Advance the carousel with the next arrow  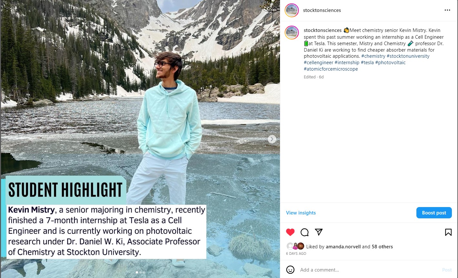(x=272, y=139)
